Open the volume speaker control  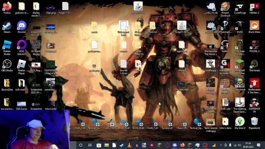239,145
